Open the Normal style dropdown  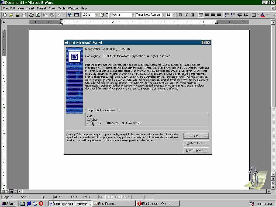(x=133, y=15)
